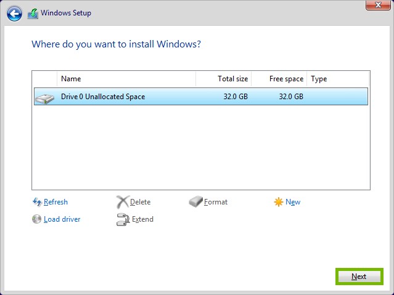Click the Name column header
Screen dimensions: 394x295
pos(126,79)
